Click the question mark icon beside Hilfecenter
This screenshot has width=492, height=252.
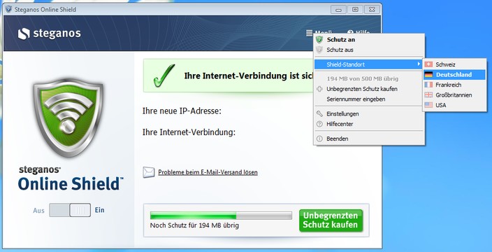click(319, 124)
